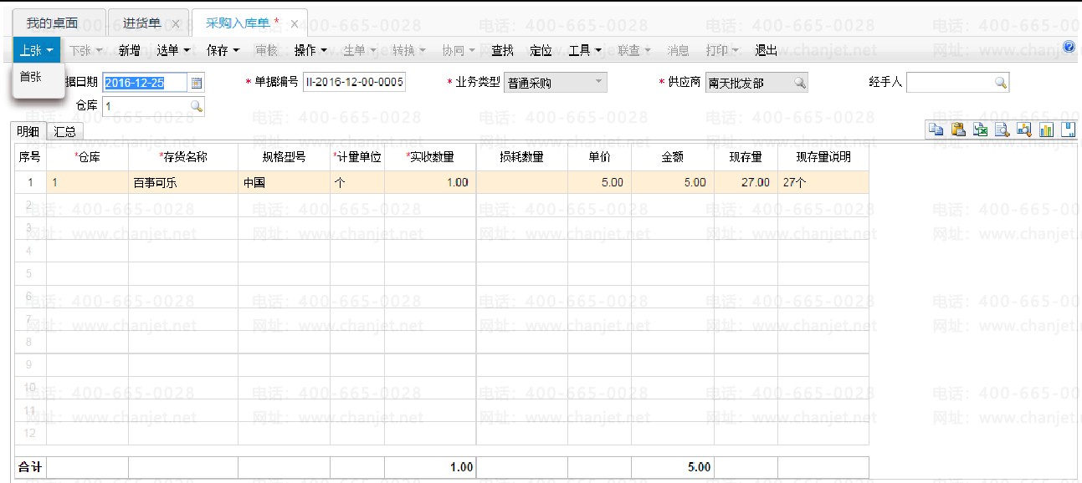The image size is (1082, 483).
Task: Click the Excel import icon
Action: [981, 130]
